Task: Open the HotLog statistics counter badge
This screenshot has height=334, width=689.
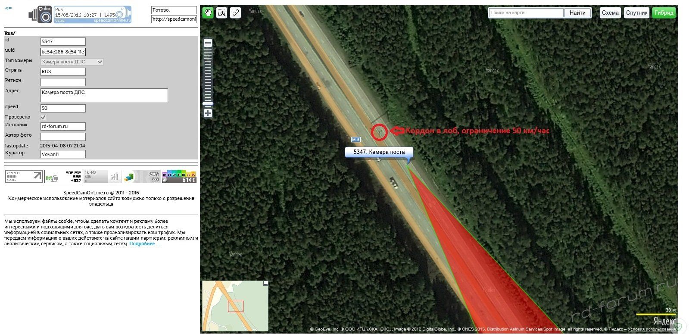Action: point(63,177)
